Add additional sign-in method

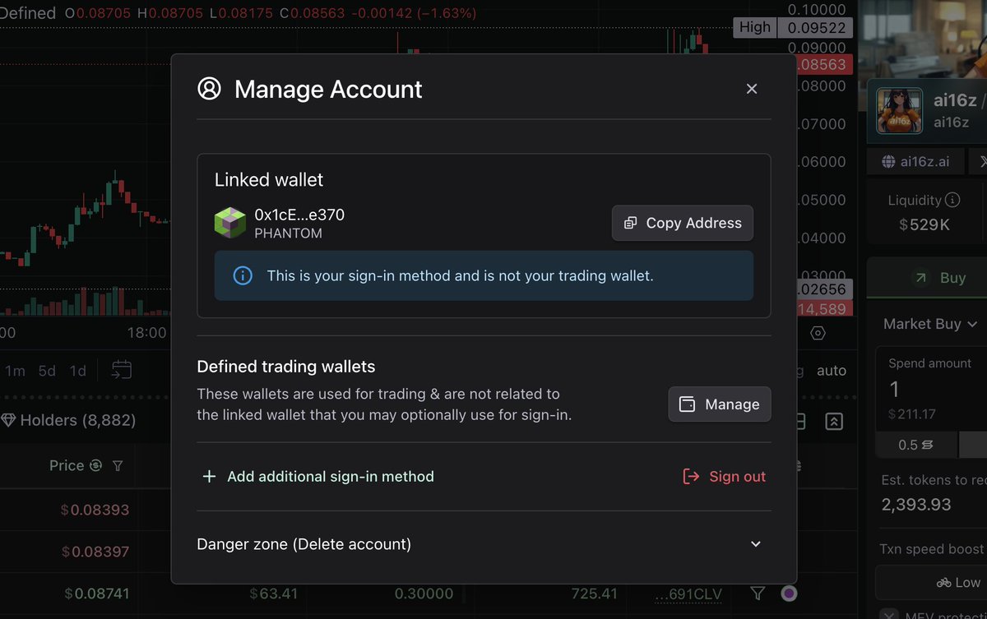(x=318, y=477)
